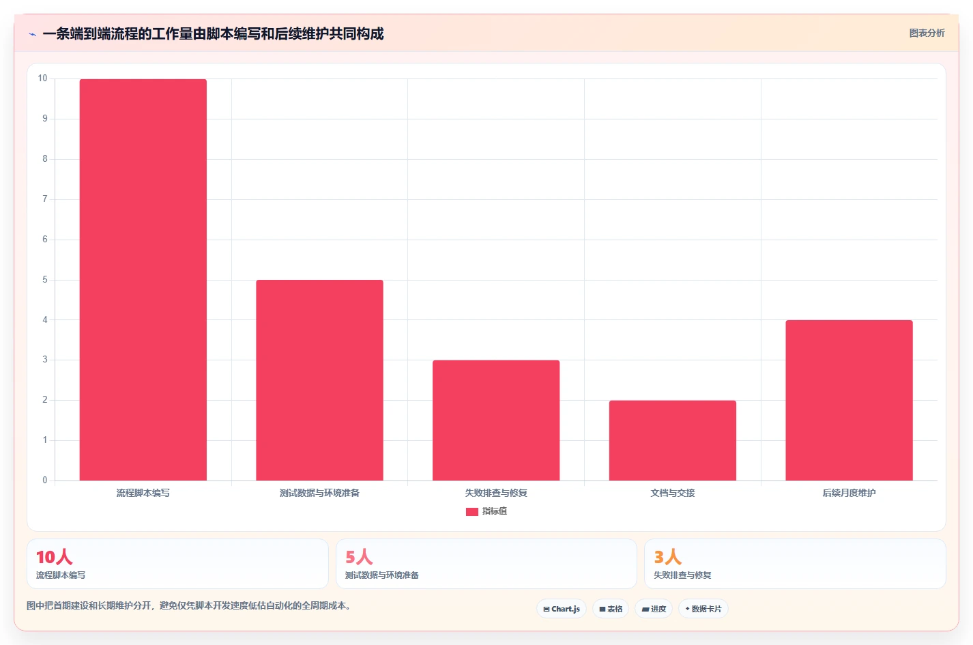Select the 3人 stat card
Image resolution: width=973 pixels, height=645 pixels.
point(795,564)
